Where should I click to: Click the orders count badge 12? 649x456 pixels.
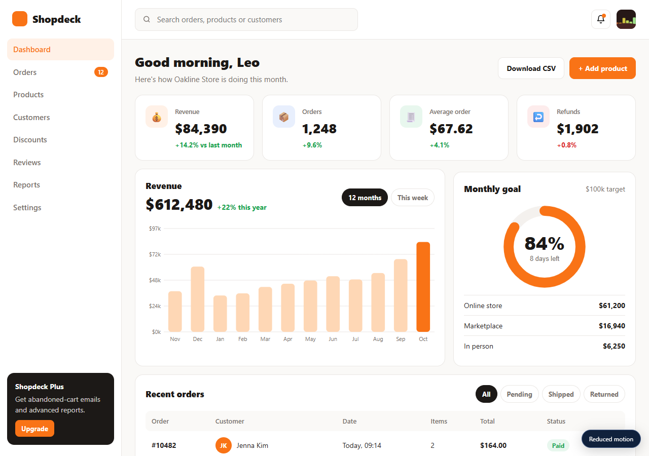tap(101, 72)
